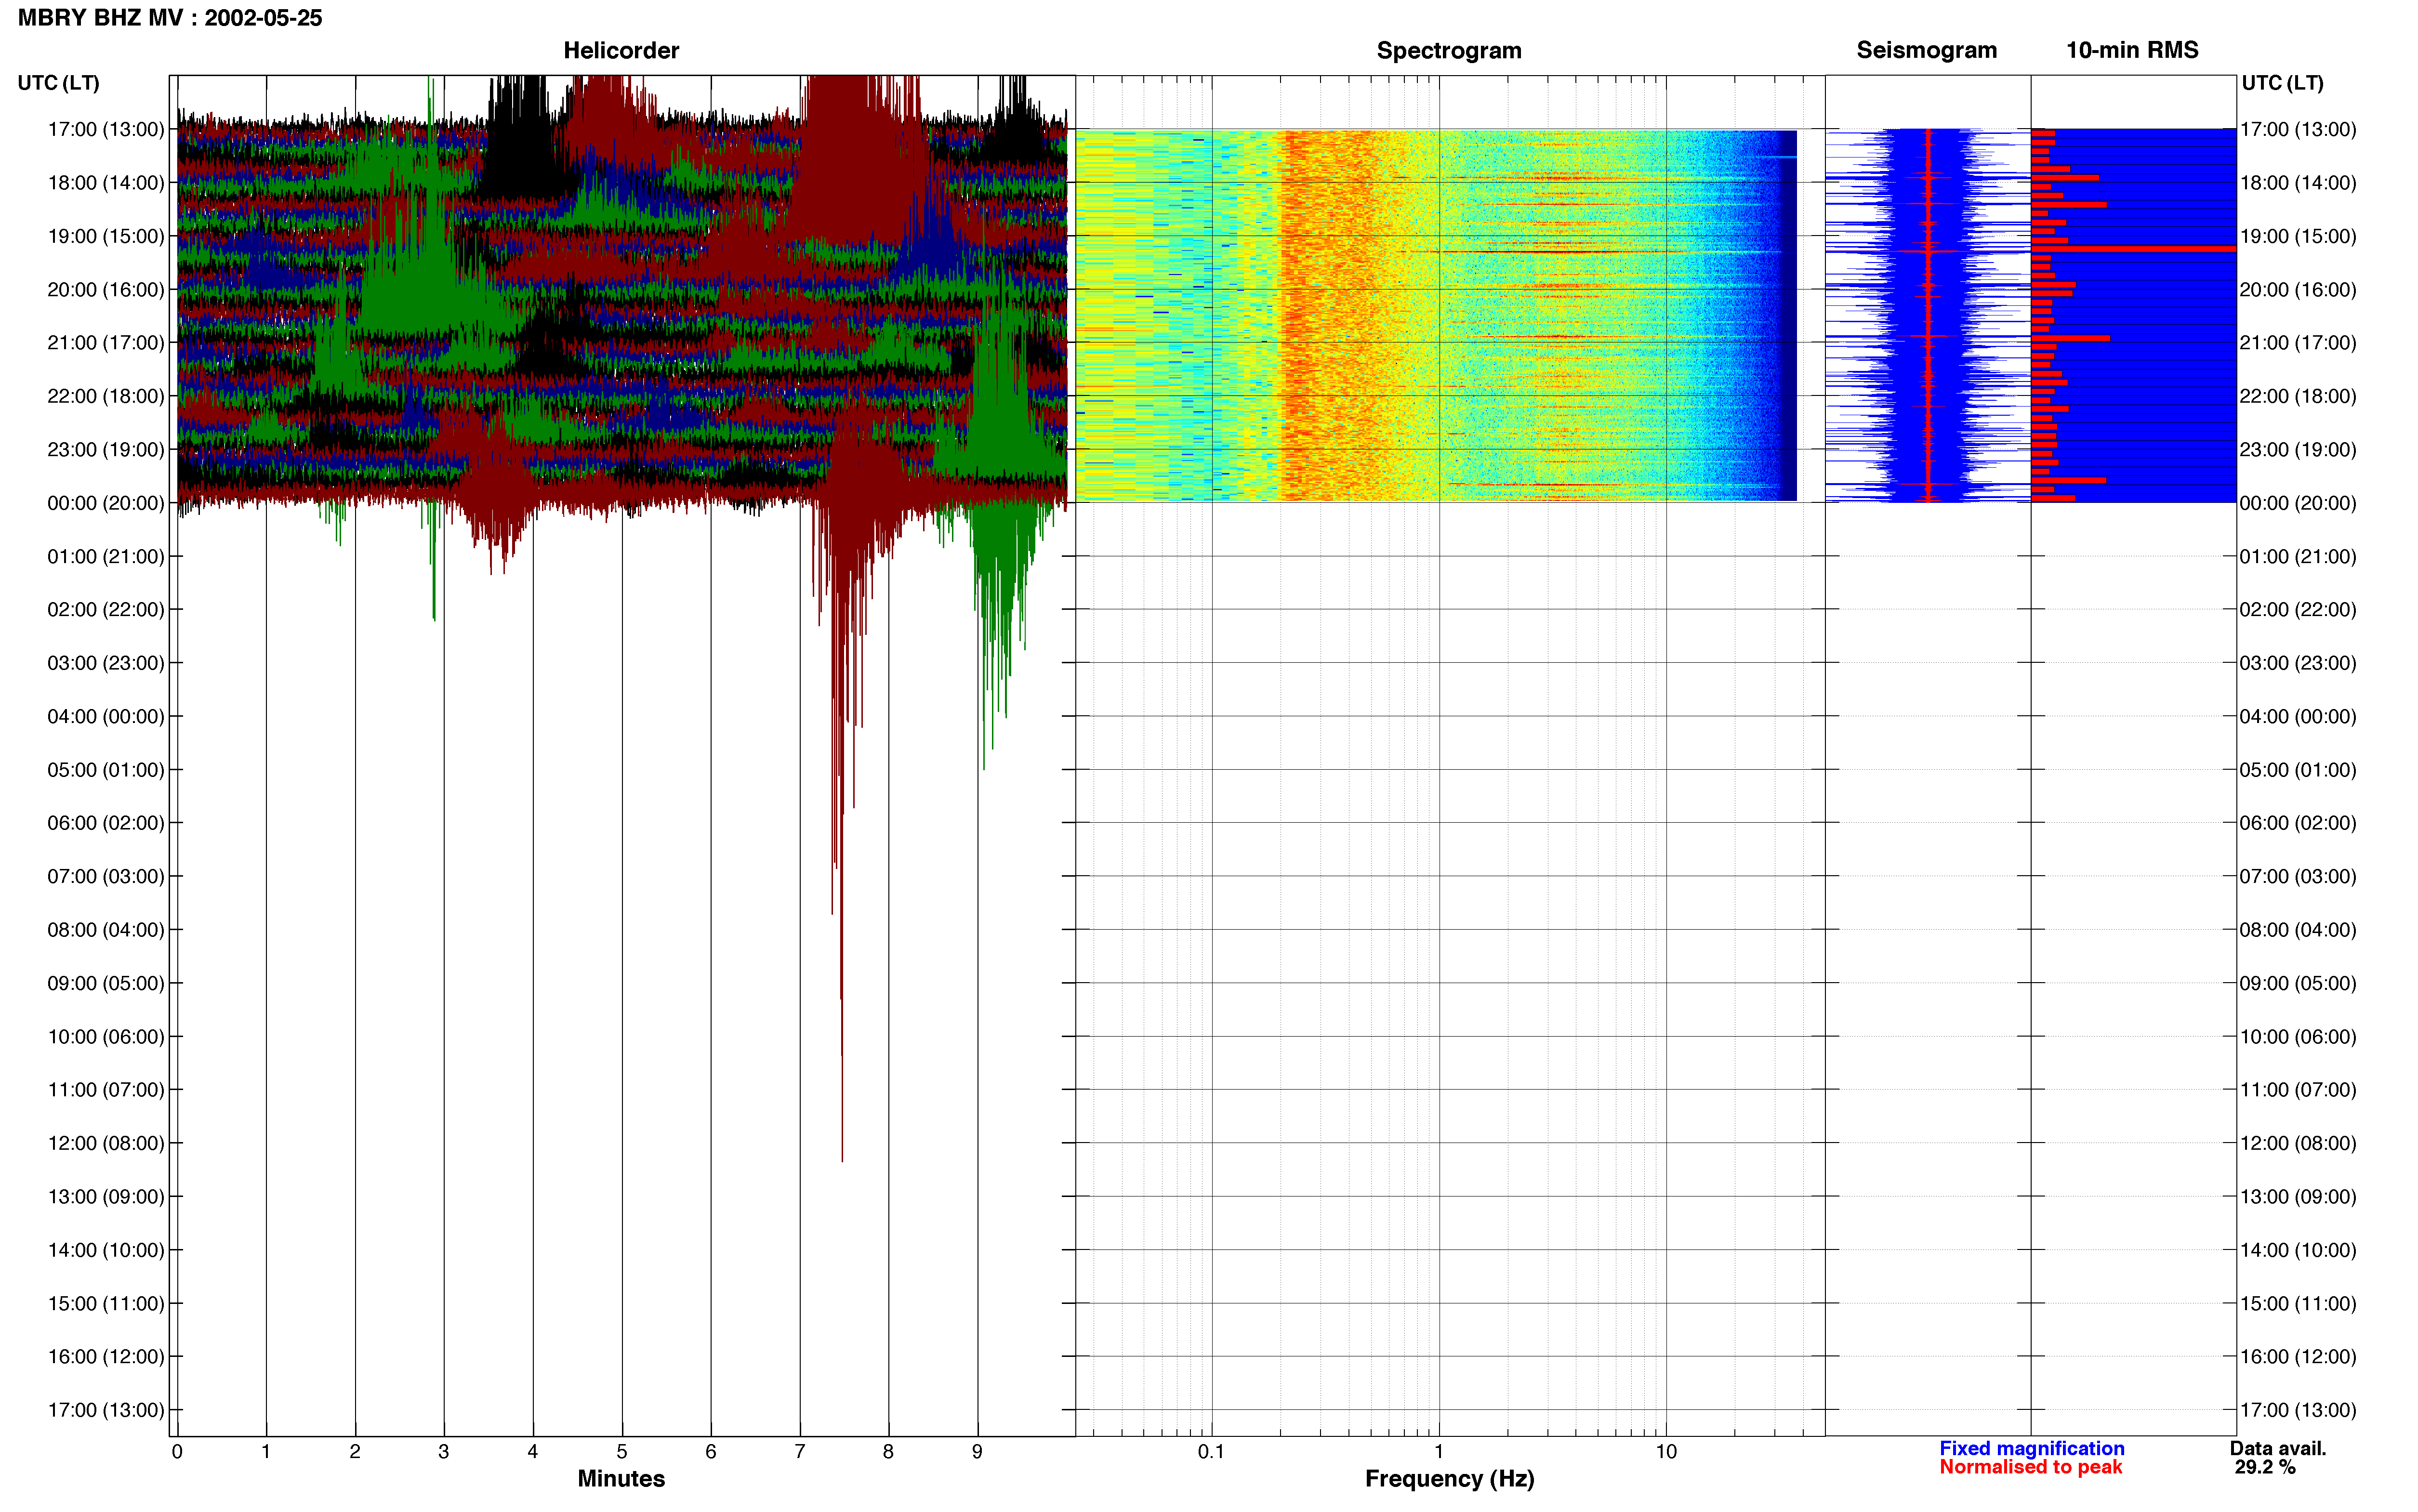The width and height of the screenshot is (2418, 1512).
Task: Click the UTC (LT) label beside the Helicorder axis
Action: (x=58, y=83)
